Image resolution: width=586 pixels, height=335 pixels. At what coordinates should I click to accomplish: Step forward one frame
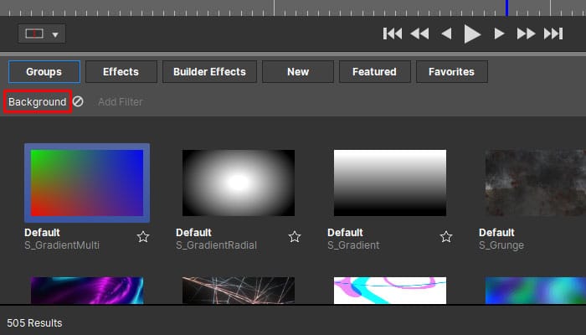point(499,33)
